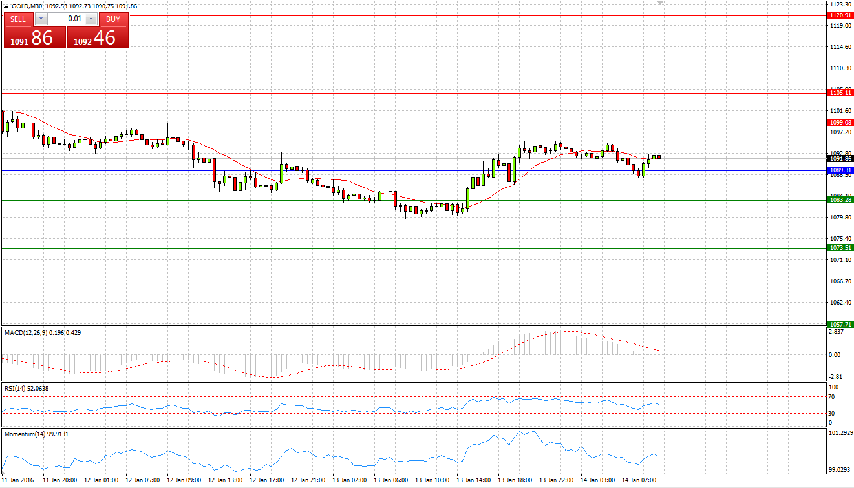The width and height of the screenshot is (854, 488).
Task: Select the 1083.28 green support label
Action: (x=840, y=200)
